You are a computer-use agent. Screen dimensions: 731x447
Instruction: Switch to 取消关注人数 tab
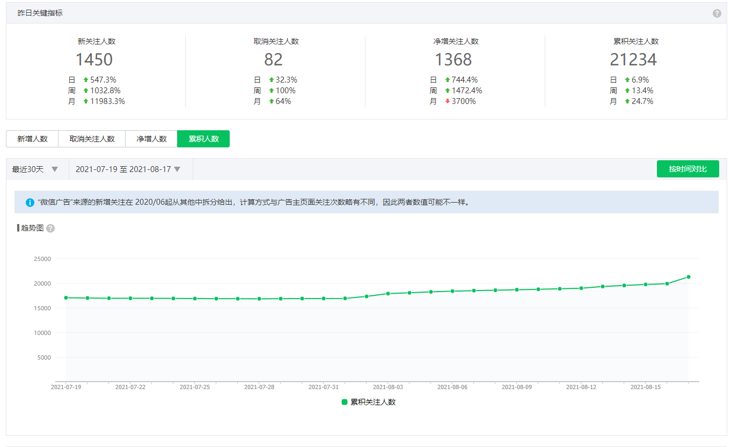point(92,139)
